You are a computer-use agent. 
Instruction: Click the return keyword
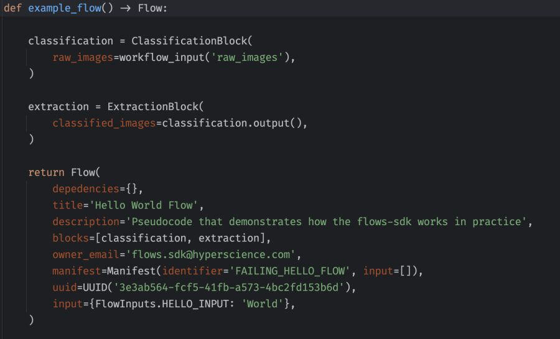(46, 172)
